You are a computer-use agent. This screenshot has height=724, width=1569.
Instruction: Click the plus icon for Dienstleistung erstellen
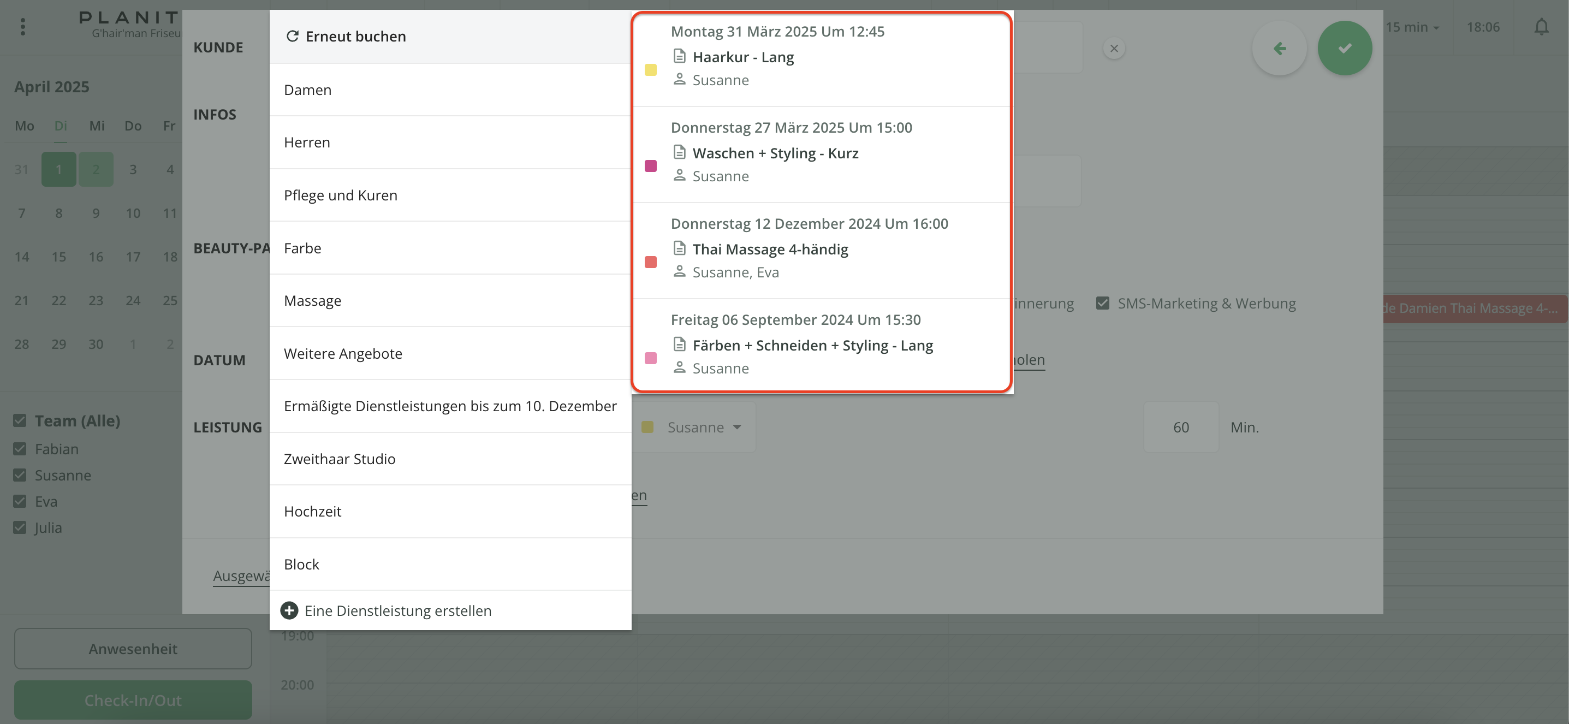tap(289, 610)
